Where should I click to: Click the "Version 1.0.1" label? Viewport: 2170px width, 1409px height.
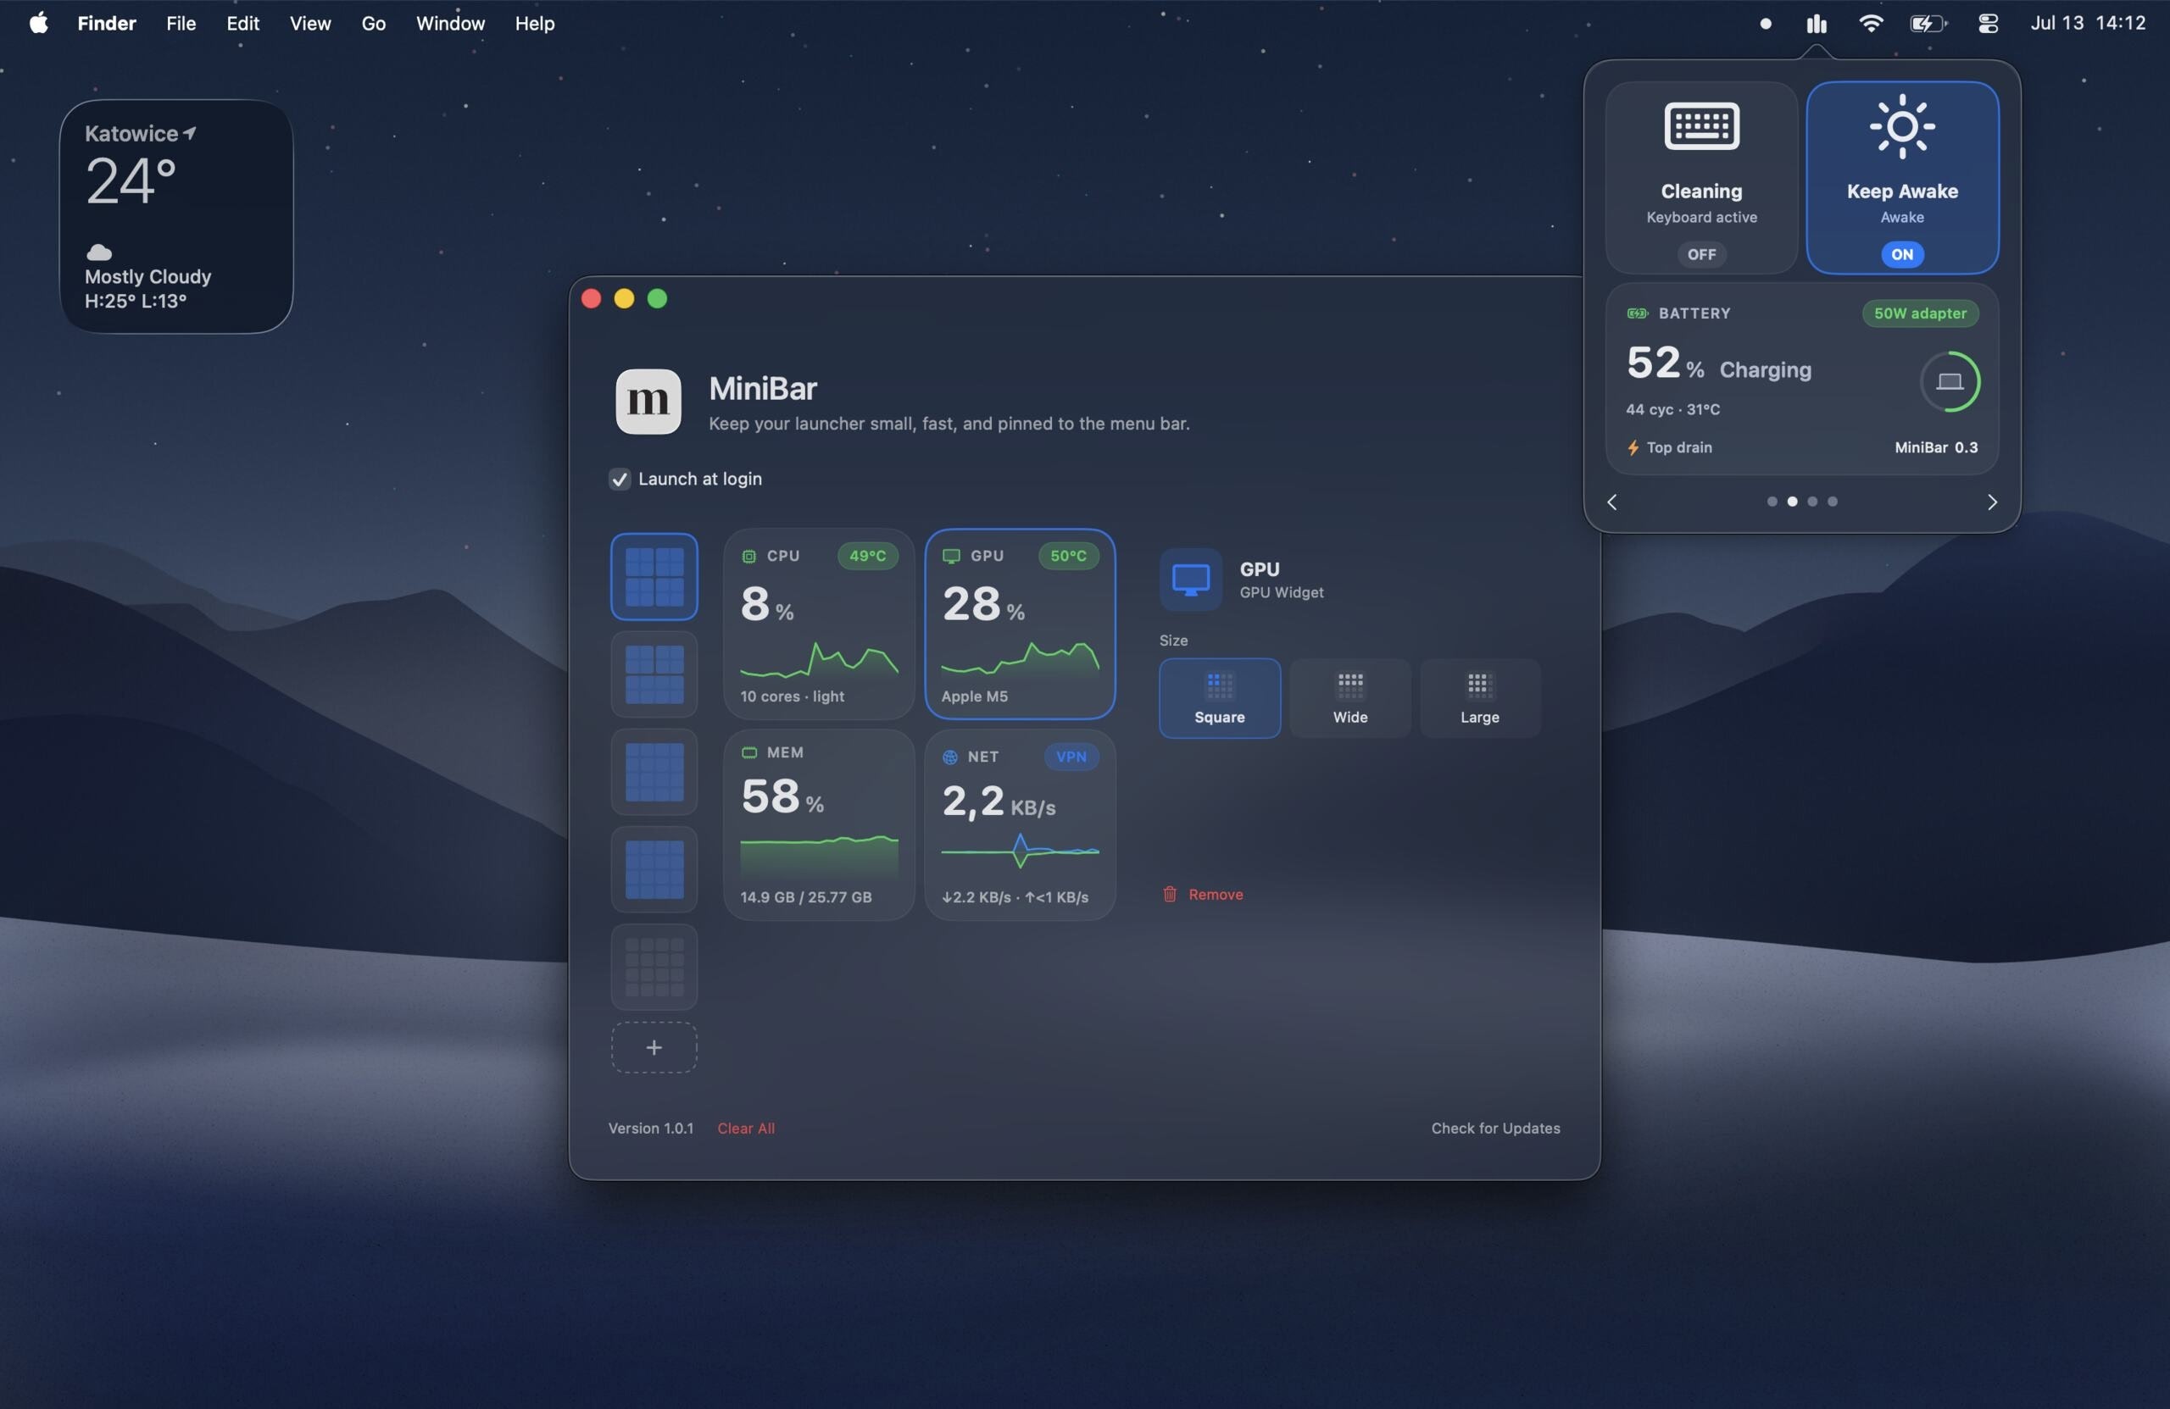tap(651, 1129)
